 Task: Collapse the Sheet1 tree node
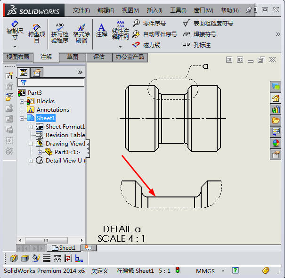pos(22,118)
